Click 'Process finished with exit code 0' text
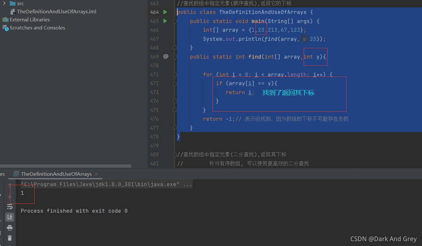This screenshot has height=246, width=422. tap(74, 211)
